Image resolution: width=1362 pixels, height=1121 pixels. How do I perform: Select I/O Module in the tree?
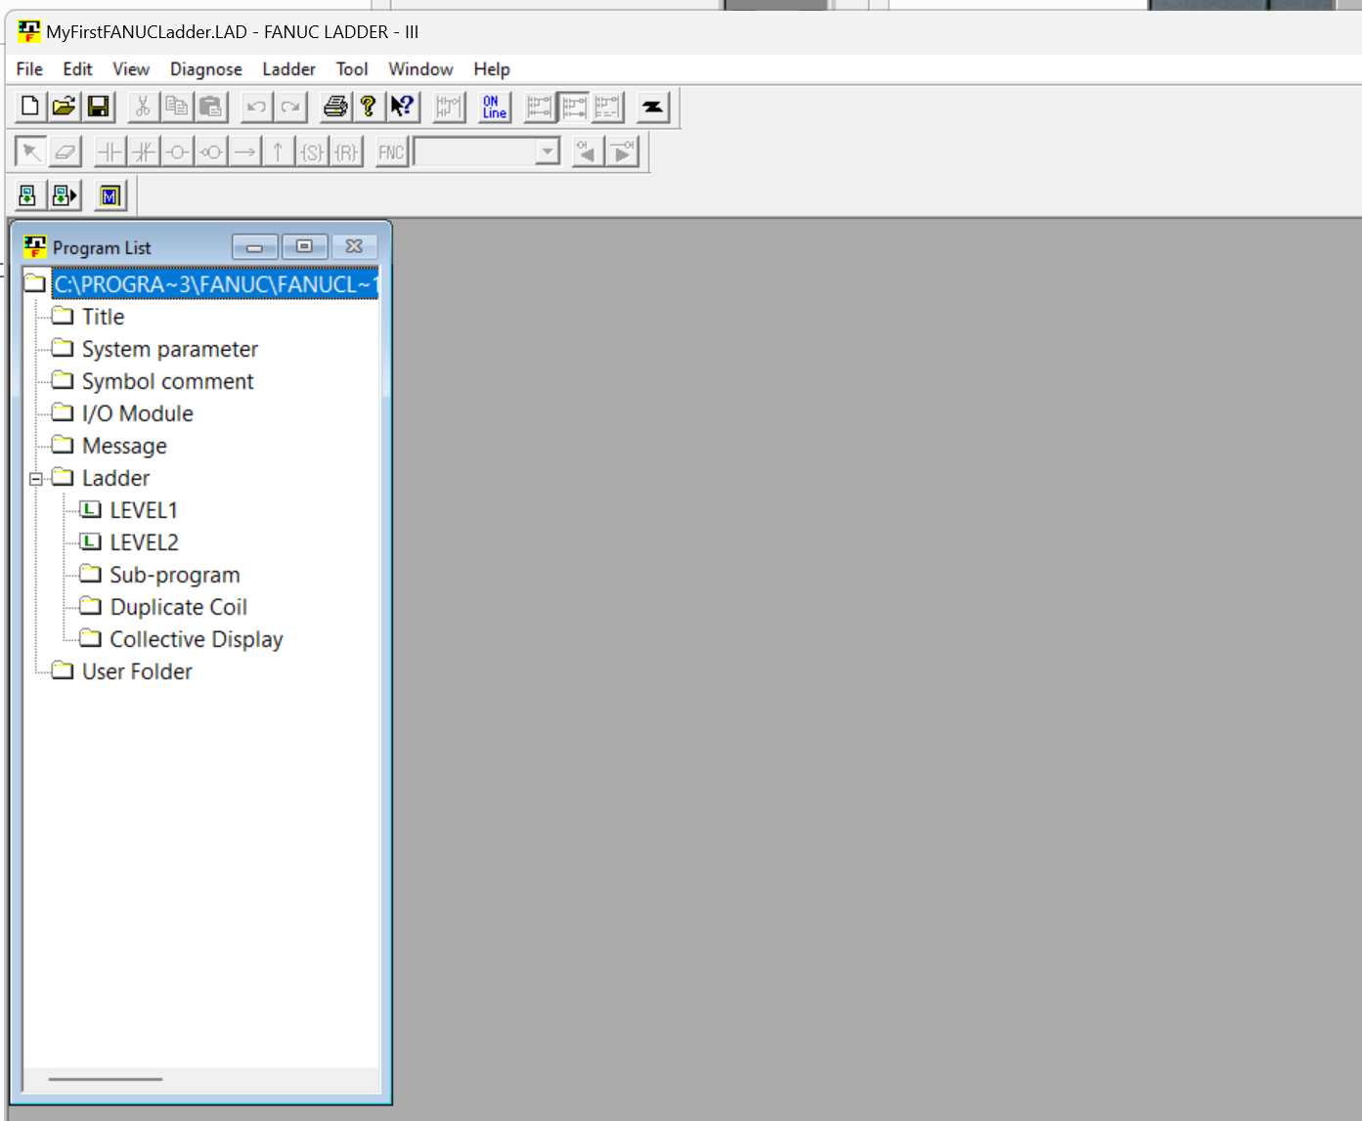tap(138, 413)
